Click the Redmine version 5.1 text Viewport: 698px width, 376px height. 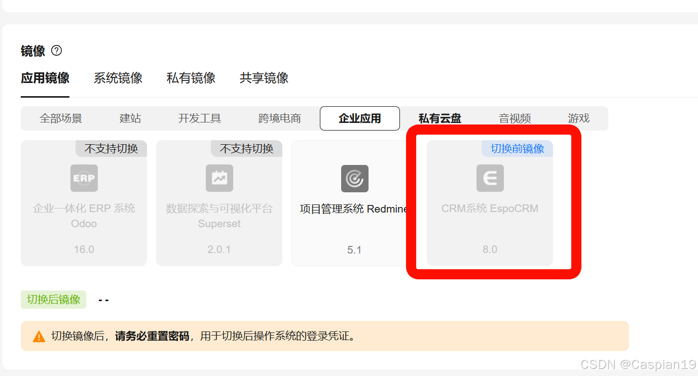point(354,250)
